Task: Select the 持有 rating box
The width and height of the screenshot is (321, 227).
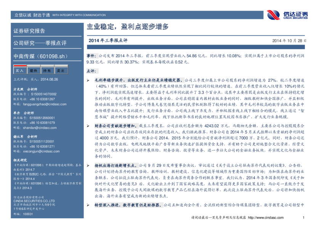Action: pyautogui.click(x=47, y=71)
